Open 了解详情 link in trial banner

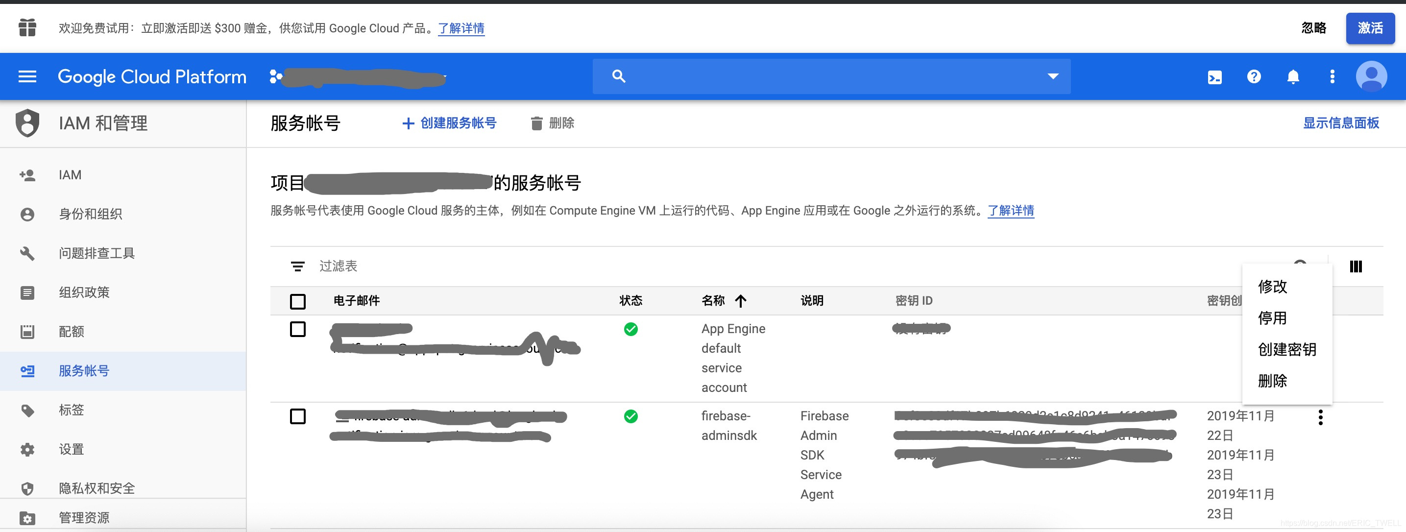point(461,28)
